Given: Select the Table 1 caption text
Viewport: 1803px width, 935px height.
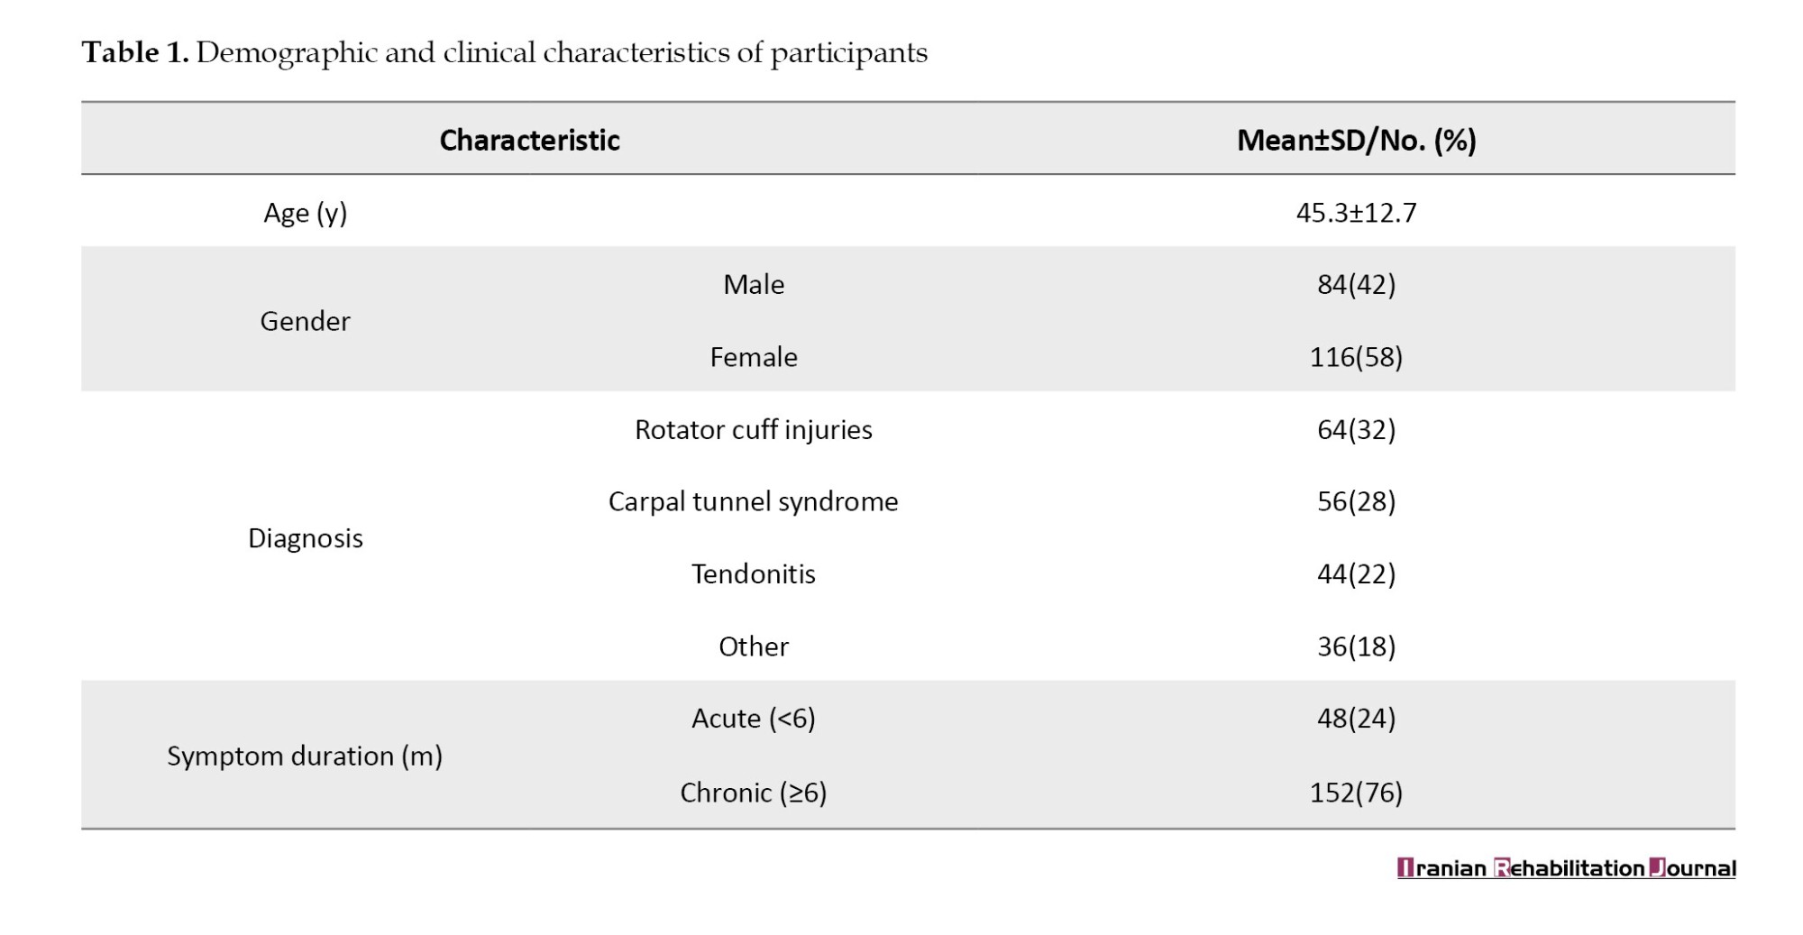Looking at the screenshot, I should point(504,52).
